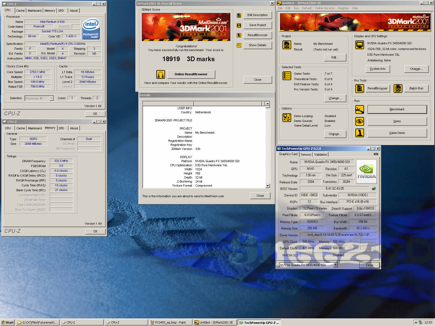
Task: Click the GPU-Z screenshot camera icon
Action: click(x=376, y=154)
